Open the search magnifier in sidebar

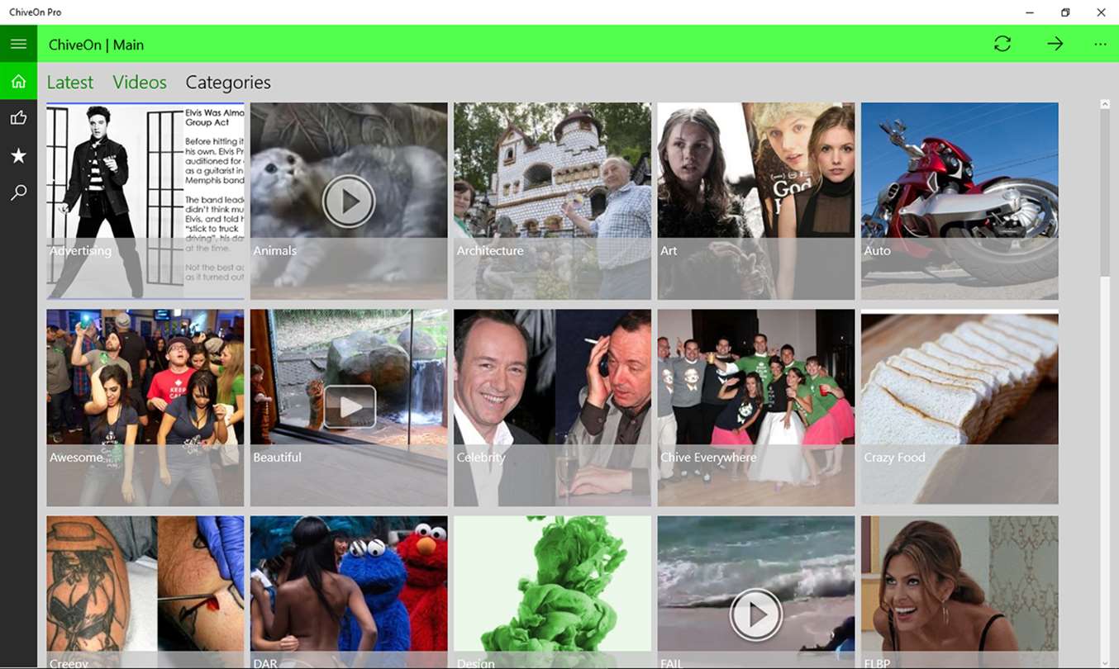(18, 192)
